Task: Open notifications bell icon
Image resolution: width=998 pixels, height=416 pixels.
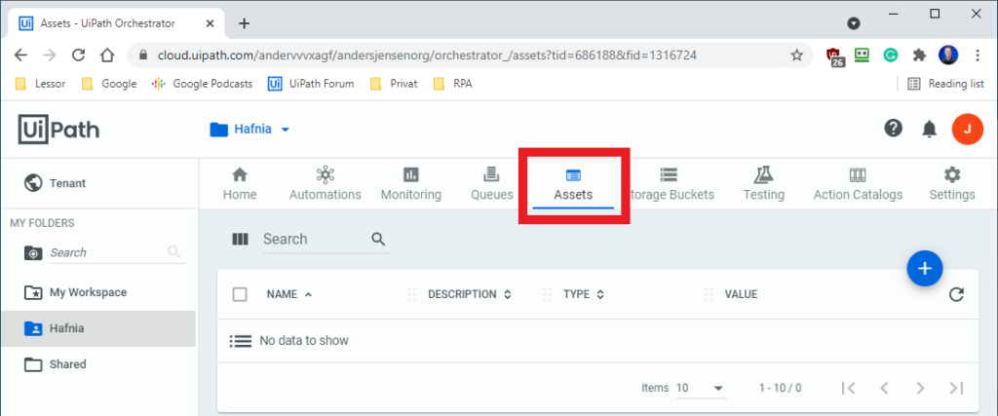Action: (x=929, y=130)
